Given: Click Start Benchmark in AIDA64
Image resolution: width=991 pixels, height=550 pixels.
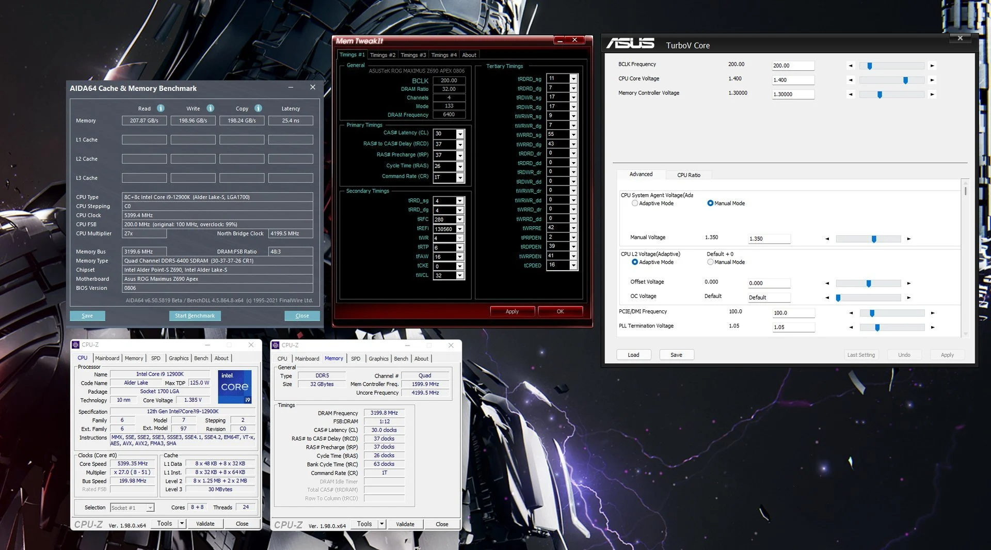Looking at the screenshot, I should [195, 316].
